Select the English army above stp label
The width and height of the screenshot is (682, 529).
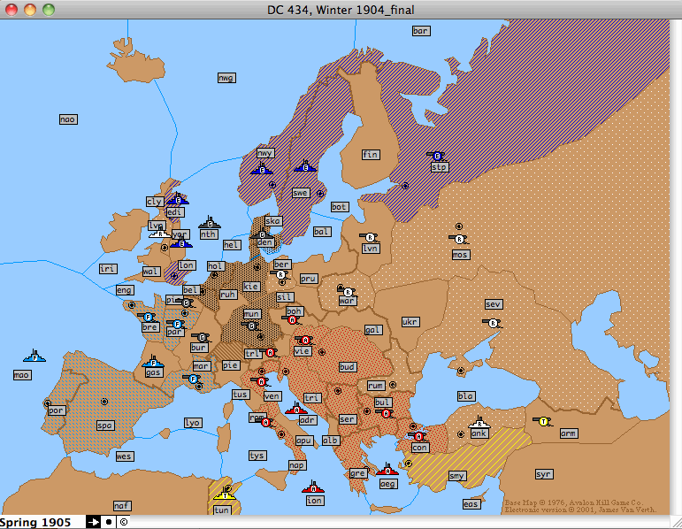coord(437,156)
